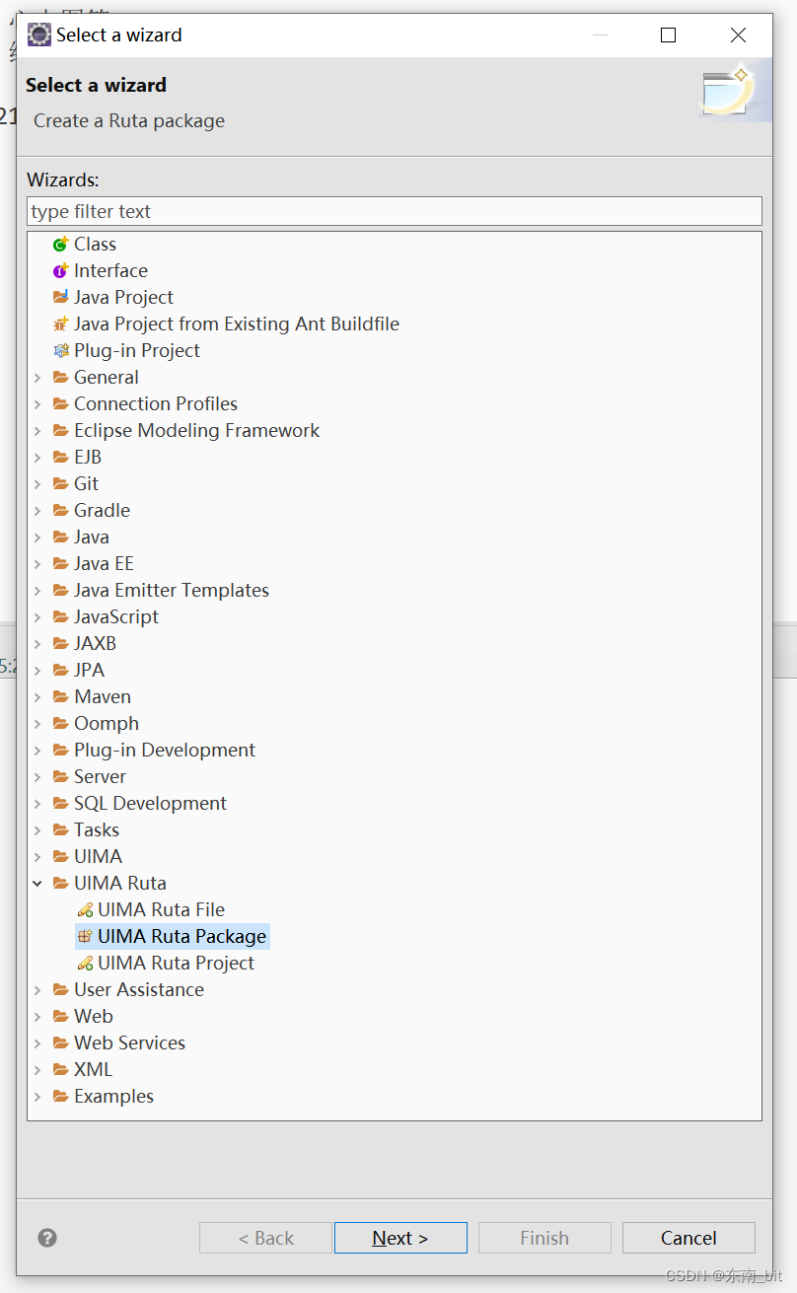Select the Class wizard icon
Screen dimensions: 797x1293
tap(60, 244)
